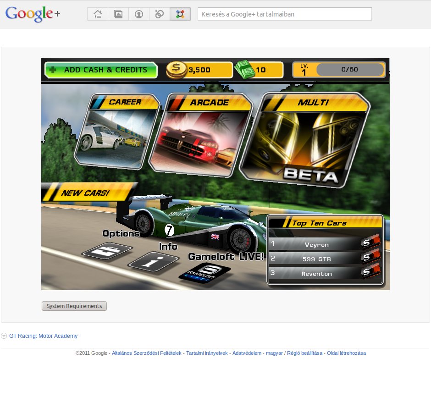Image resolution: width=431 pixels, height=419 pixels.
Task: Open the Adatvédelem privacy link
Action: (247, 353)
